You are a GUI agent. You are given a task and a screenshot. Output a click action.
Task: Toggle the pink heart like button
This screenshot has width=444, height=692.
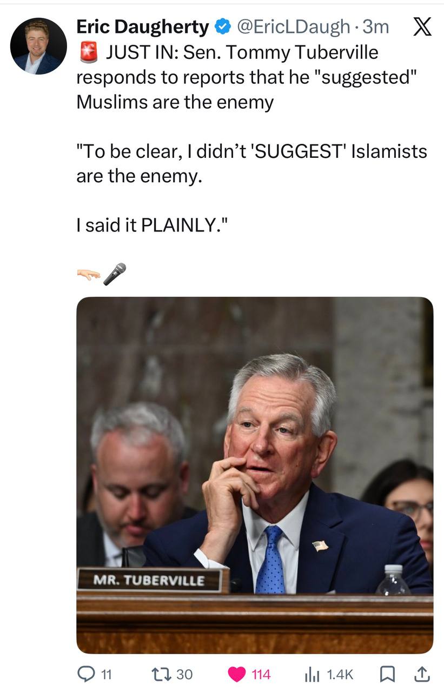[236, 674]
